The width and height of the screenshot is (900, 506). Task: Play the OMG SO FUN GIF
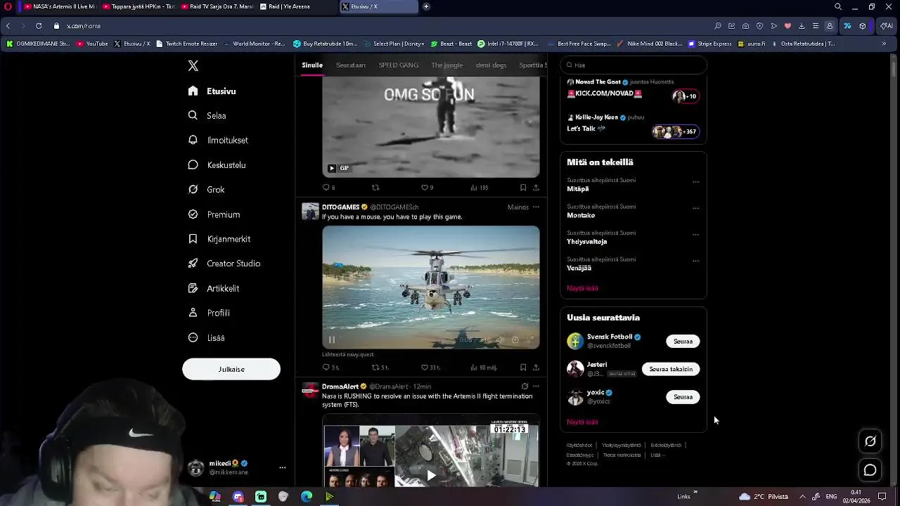tap(332, 168)
